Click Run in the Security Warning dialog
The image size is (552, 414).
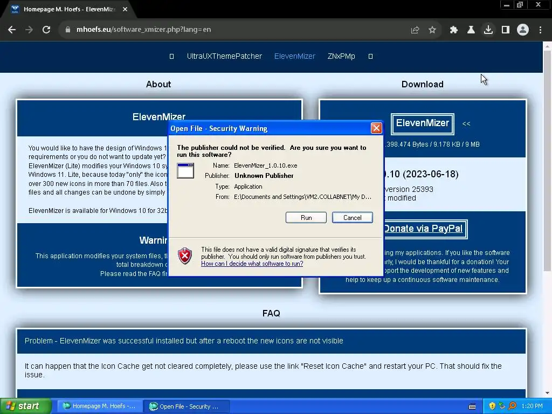pyautogui.click(x=306, y=218)
